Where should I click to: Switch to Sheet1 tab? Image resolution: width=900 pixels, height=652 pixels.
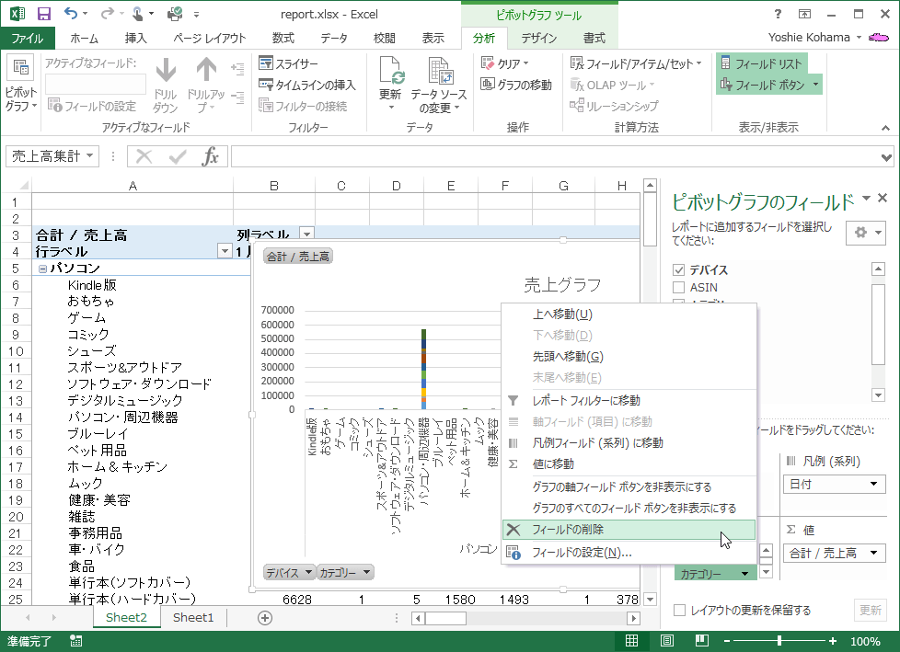(x=193, y=618)
